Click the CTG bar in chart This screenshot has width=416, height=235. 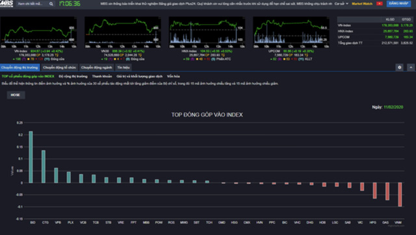[x=44, y=167]
